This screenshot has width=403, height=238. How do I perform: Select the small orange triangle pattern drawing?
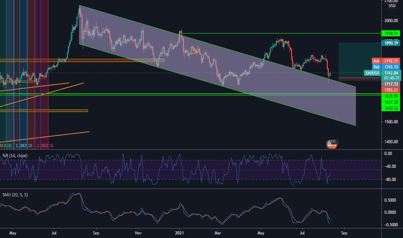[x=194, y=51]
